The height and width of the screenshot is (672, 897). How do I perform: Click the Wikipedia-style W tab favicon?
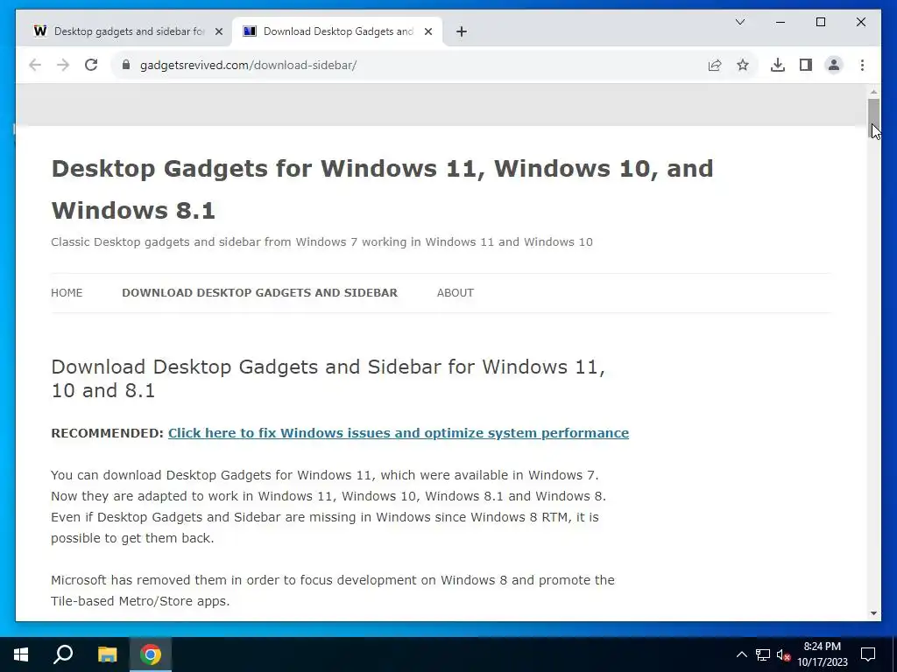pos(40,31)
